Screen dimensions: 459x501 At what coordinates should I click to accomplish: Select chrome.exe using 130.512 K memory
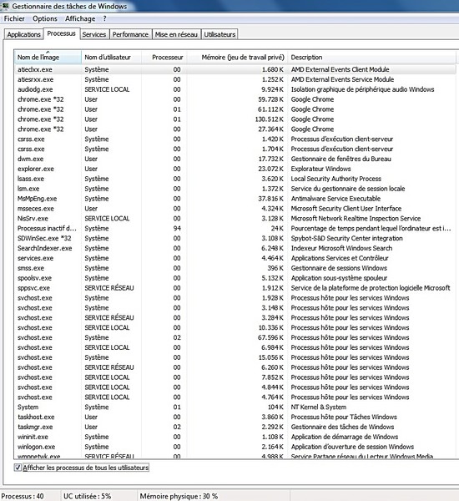click(235, 119)
